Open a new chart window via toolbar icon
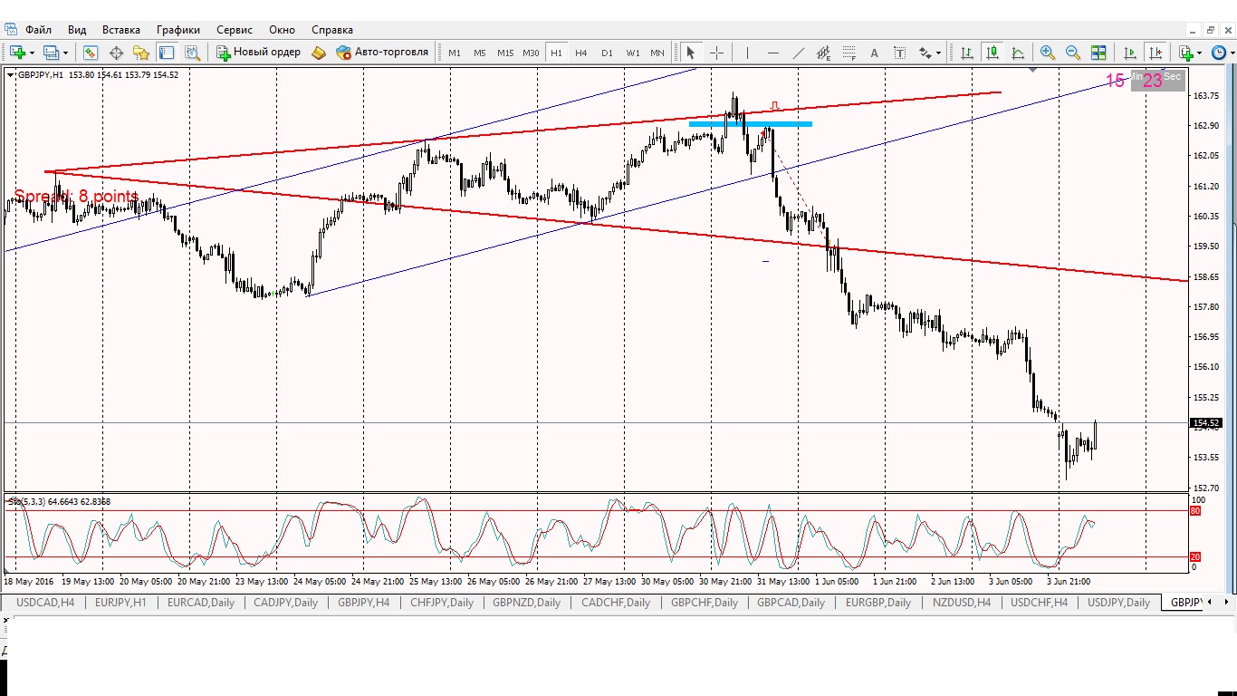 click(x=17, y=53)
